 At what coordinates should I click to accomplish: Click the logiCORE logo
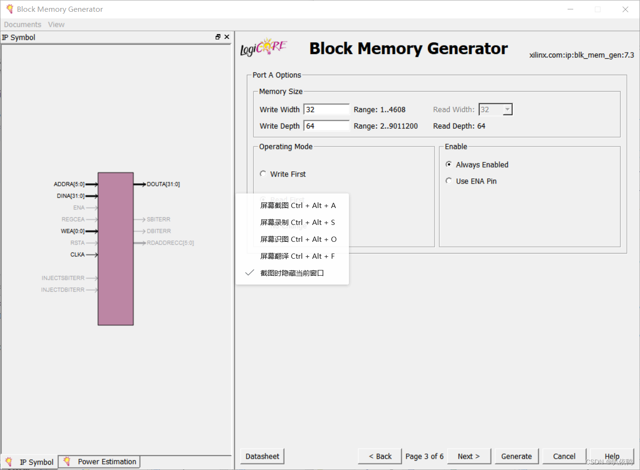(x=263, y=47)
